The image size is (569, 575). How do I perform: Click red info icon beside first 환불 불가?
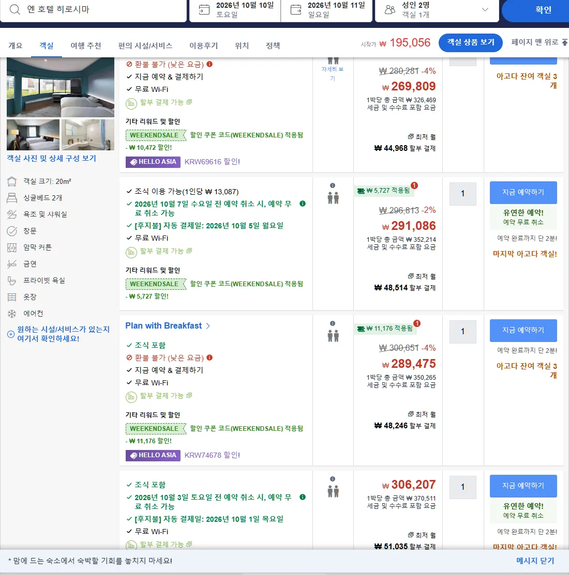point(209,64)
